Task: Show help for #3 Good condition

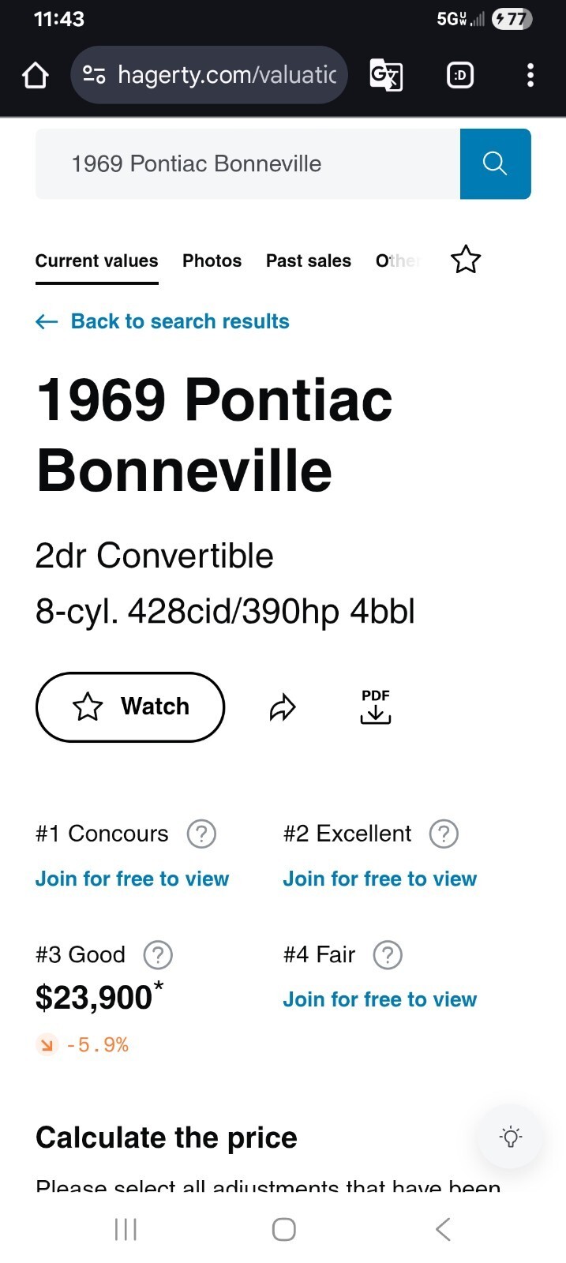Action: click(x=158, y=955)
